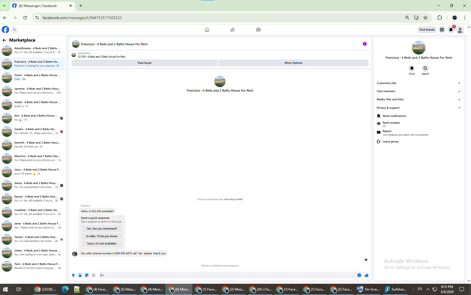Go to the Home icon
This screenshot has height=295, width=471.
pos(207,30)
